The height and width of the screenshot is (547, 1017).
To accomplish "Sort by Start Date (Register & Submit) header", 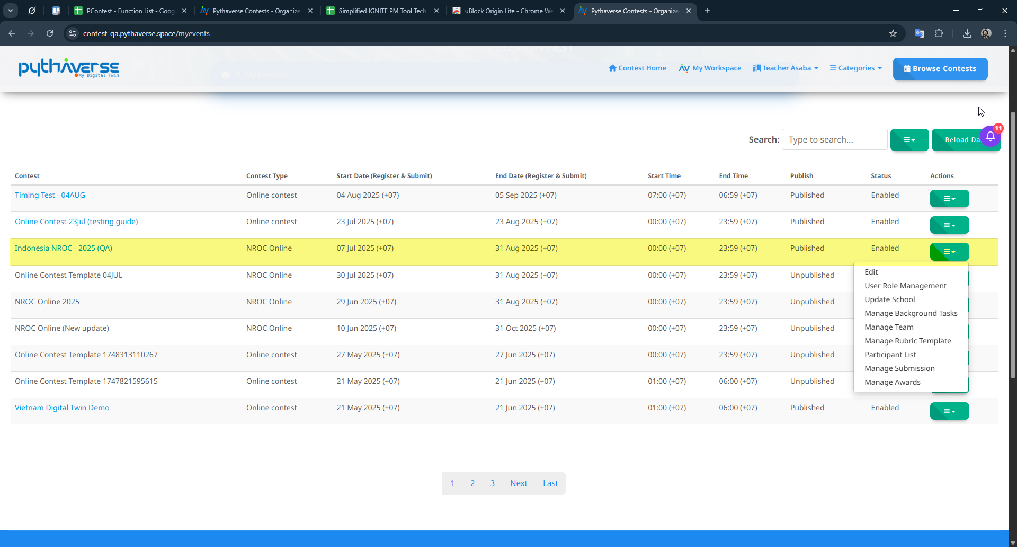I will 384,176.
